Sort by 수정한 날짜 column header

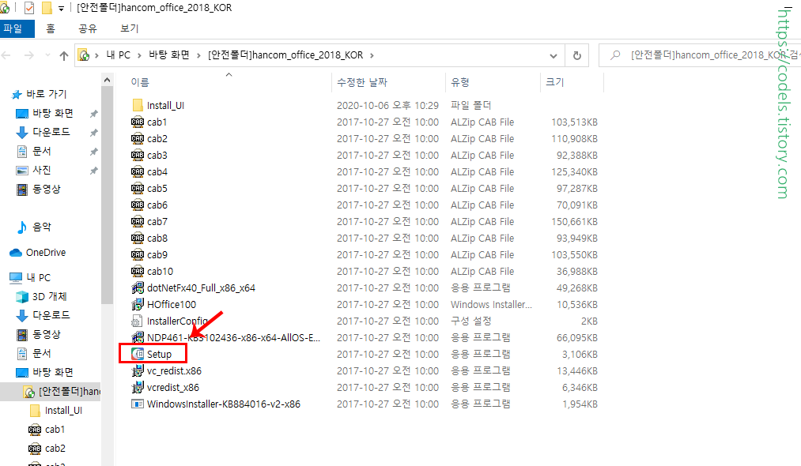[362, 82]
